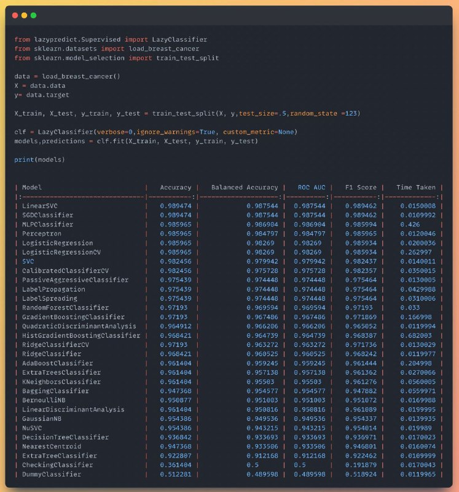Click the load_breast_cancer() call line
The width and height of the screenshot is (459, 492).
coord(67,76)
